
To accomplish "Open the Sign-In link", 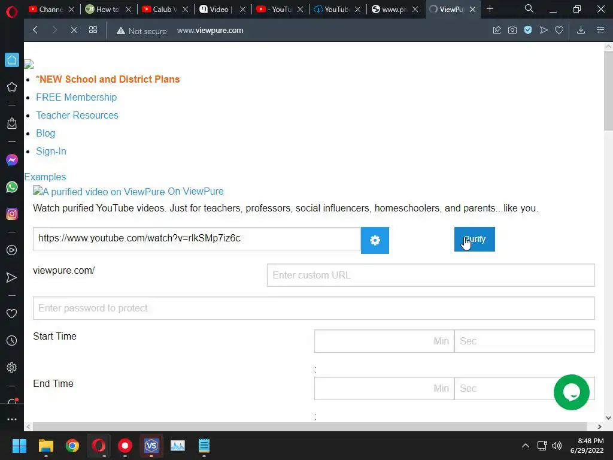I will pos(51,152).
